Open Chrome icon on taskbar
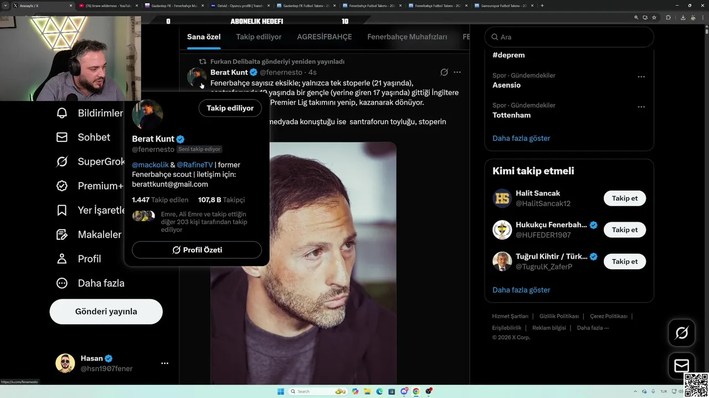709x398 pixels. (416, 391)
